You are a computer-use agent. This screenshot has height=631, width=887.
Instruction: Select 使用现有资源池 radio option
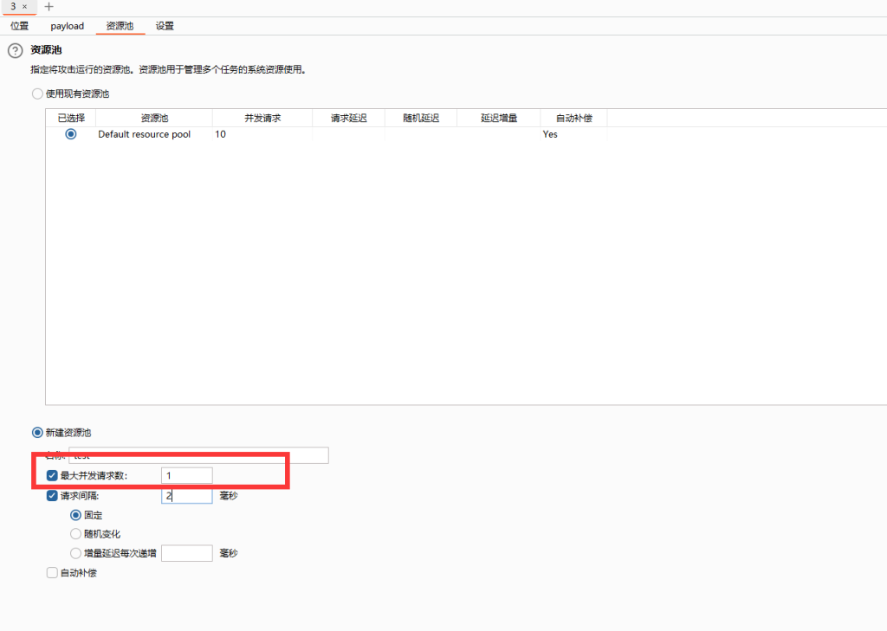click(x=37, y=93)
